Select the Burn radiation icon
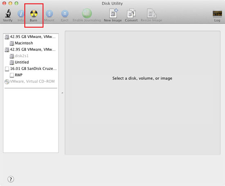The height and width of the screenshot is (186, 225). click(x=34, y=13)
